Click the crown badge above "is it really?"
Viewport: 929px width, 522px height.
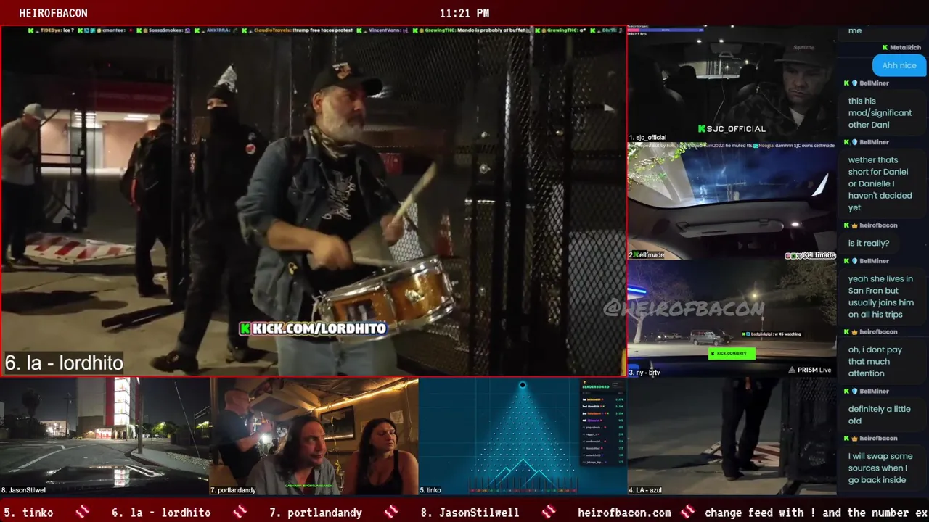(x=854, y=225)
